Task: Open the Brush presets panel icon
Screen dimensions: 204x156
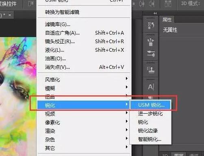Action: (x=151, y=42)
